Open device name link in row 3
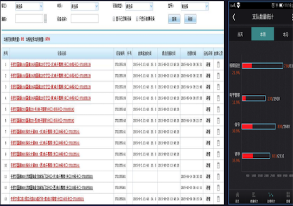 50,87
